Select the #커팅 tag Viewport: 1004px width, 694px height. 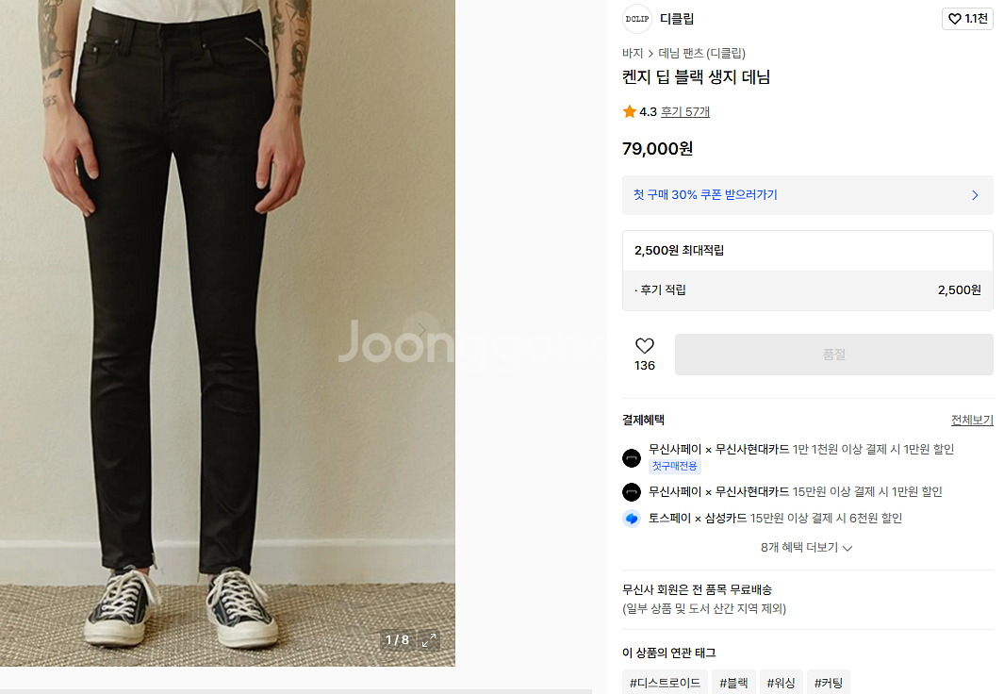pyautogui.click(x=828, y=683)
